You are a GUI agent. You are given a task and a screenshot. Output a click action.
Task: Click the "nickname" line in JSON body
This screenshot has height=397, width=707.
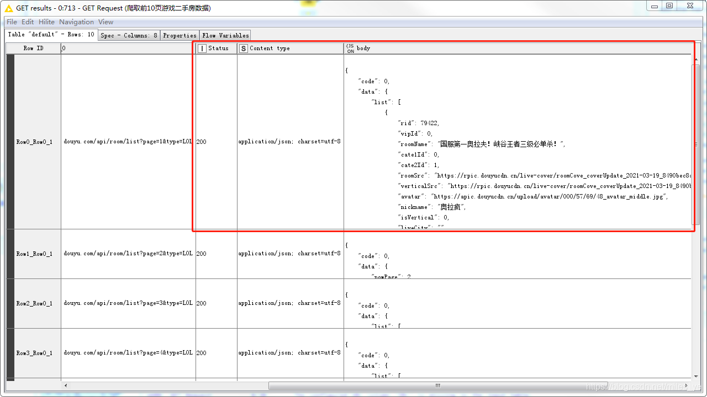pos(432,207)
